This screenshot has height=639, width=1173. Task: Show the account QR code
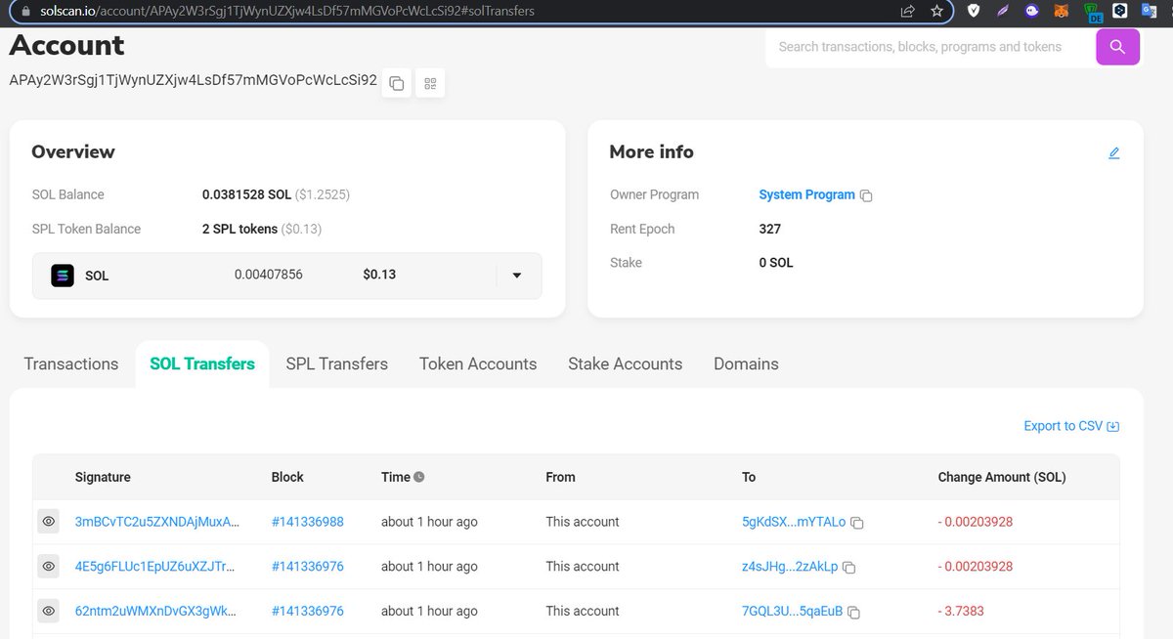click(x=430, y=83)
